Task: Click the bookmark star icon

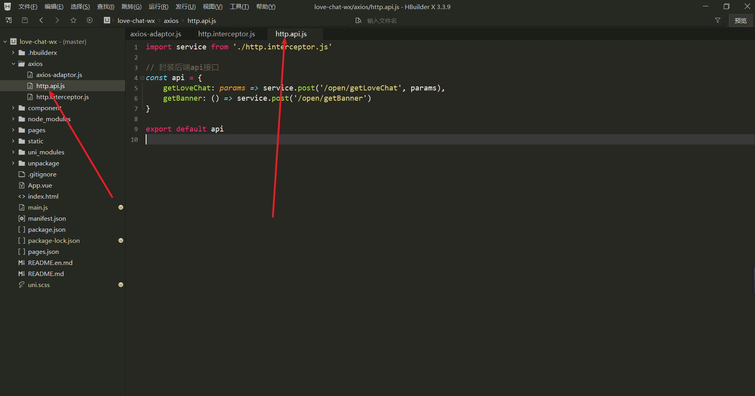Action: pyautogui.click(x=73, y=20)
